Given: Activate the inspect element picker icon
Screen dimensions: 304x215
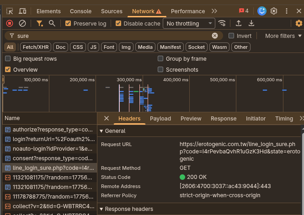Looking at the screenshot, I should click(10, 11).
